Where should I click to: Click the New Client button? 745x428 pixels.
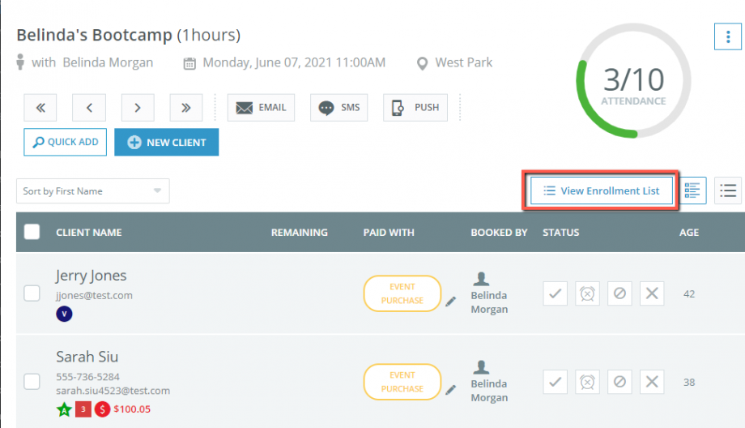[x=166, y=142]
